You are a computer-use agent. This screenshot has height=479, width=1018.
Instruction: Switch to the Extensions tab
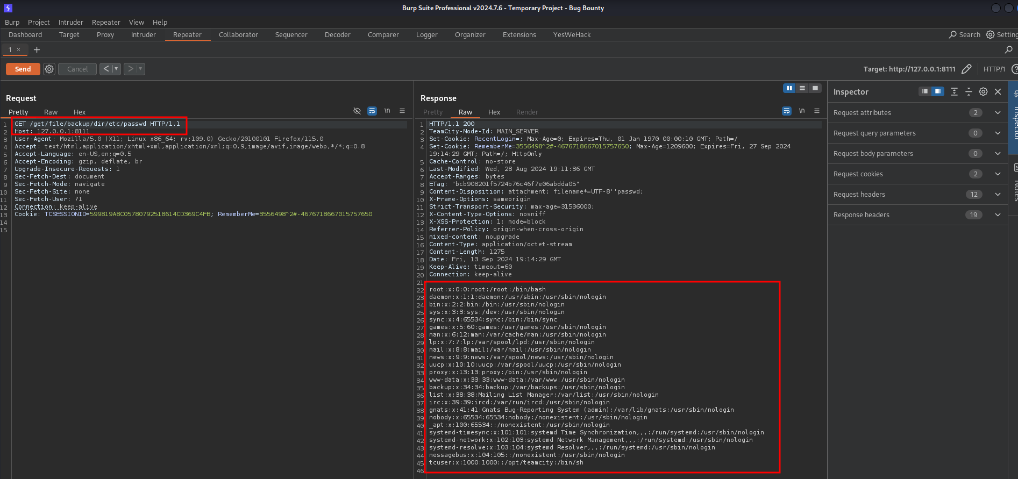[519, 34]
